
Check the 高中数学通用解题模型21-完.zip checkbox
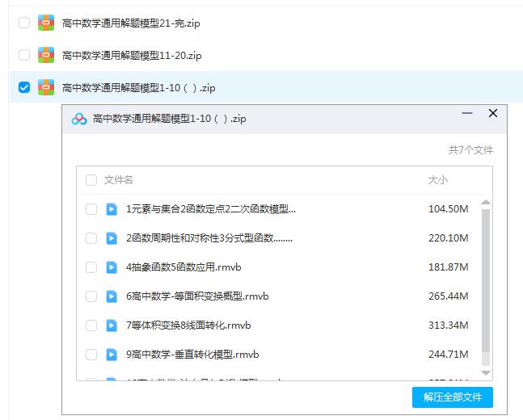coord(24,23)
